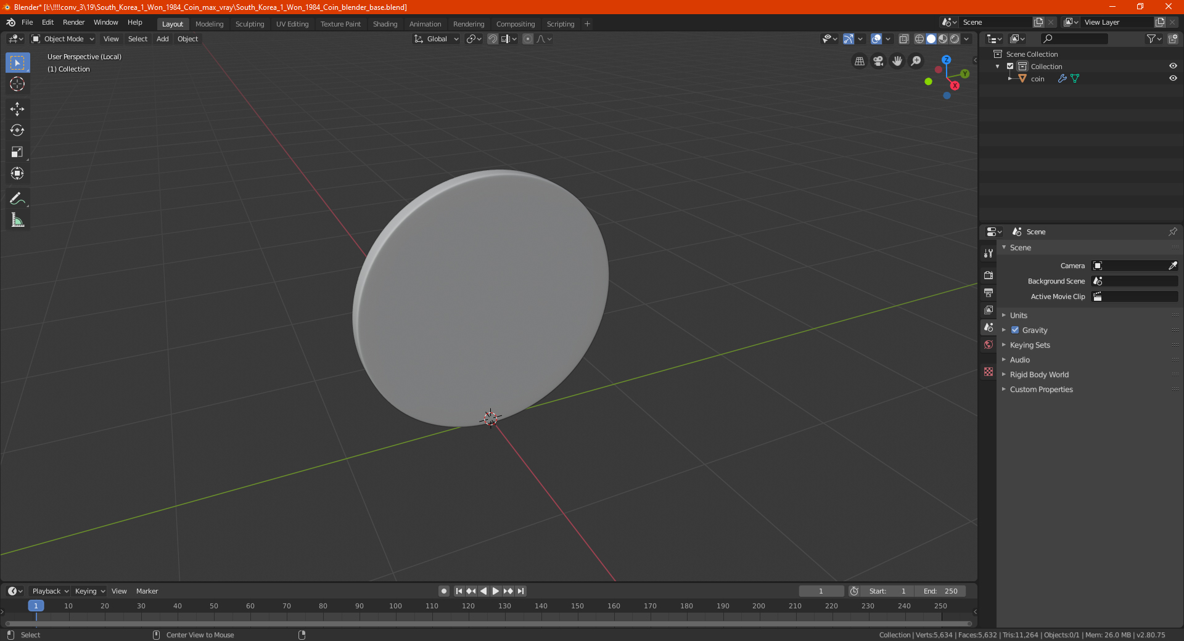Screen dimensions: 1184x641
Task: Click the current frame number field
Action: point(821,591)
